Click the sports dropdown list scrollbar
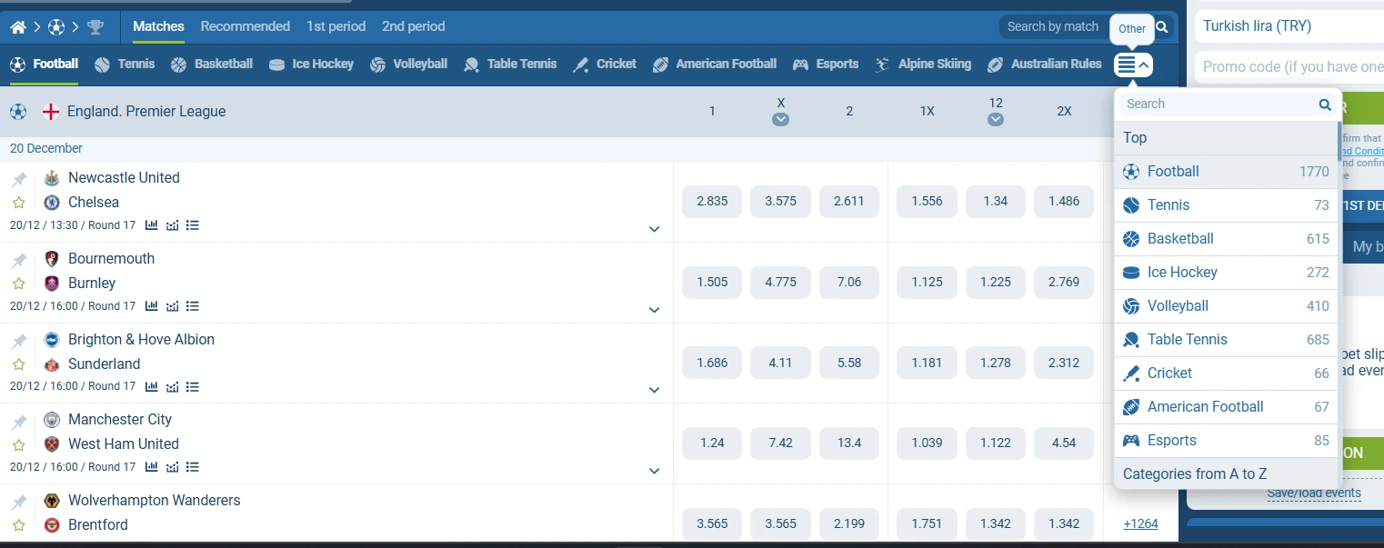1384x548 pixels. 1339,141
